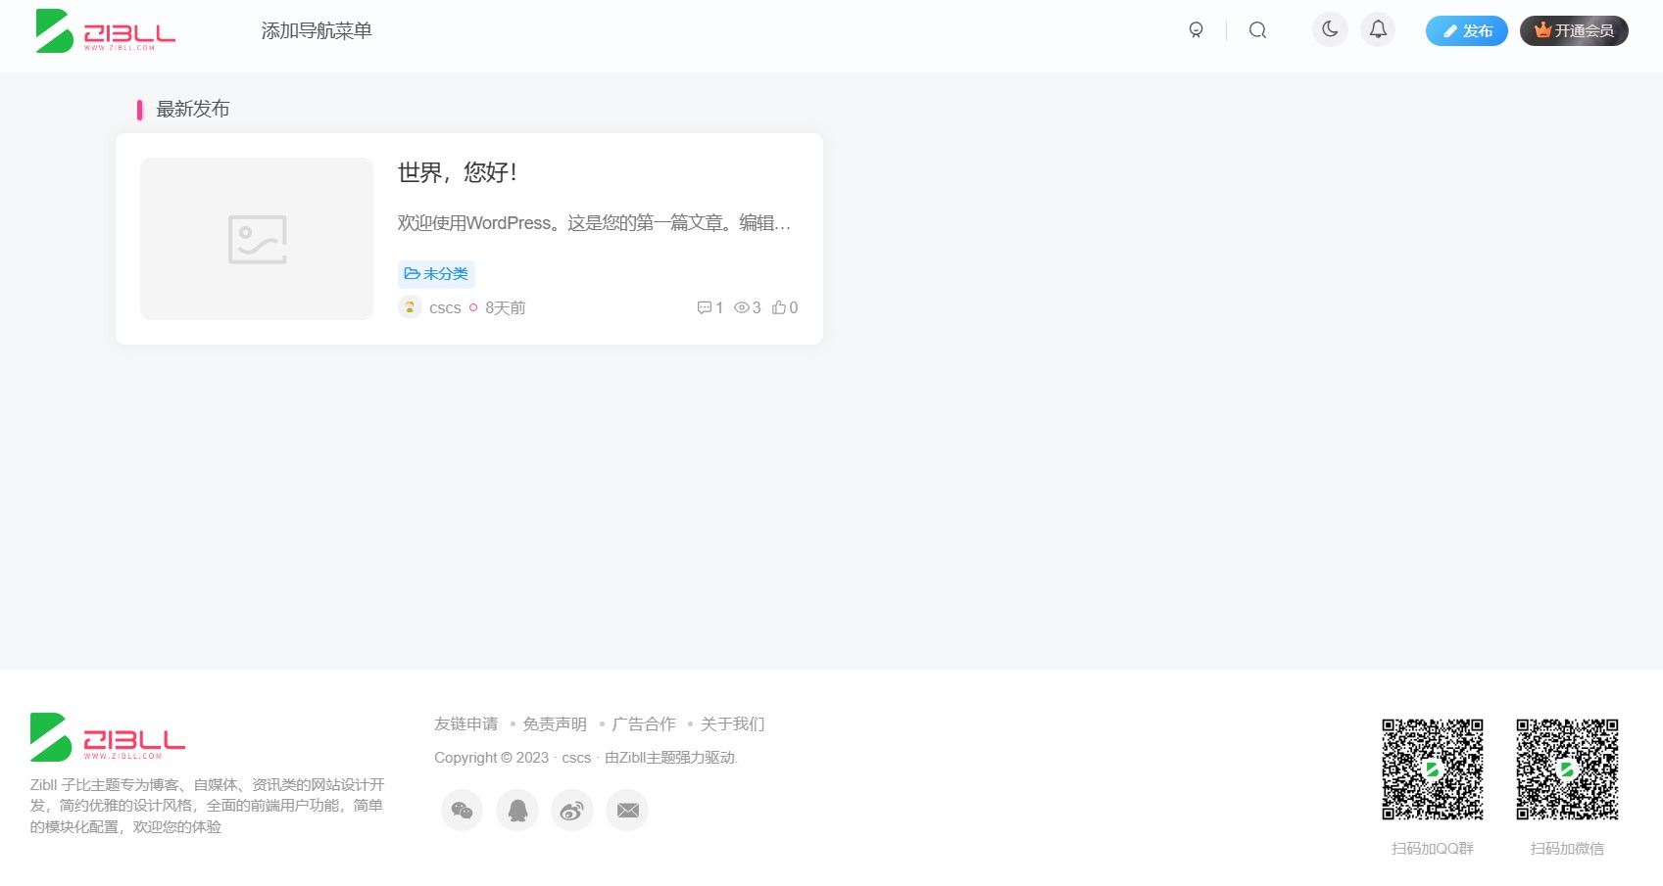Open notifications via the bell icon

tap(1378, 29)
